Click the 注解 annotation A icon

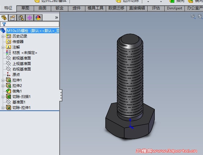click(x=9, y=47)
